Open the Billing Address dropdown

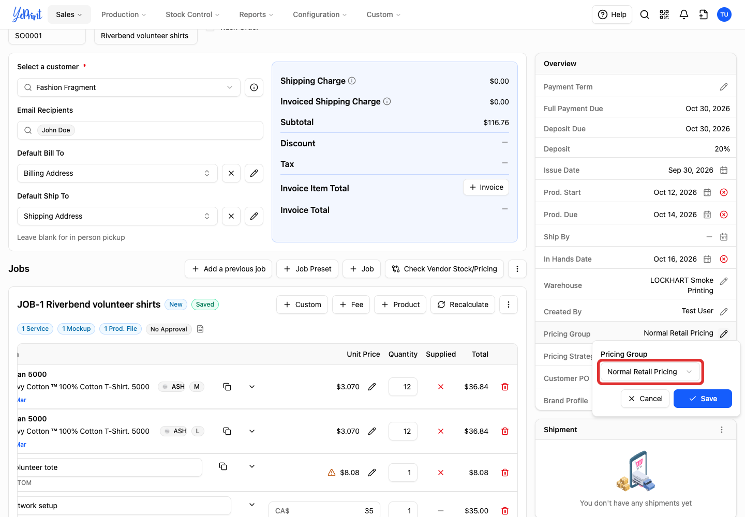tap(117, 173)
